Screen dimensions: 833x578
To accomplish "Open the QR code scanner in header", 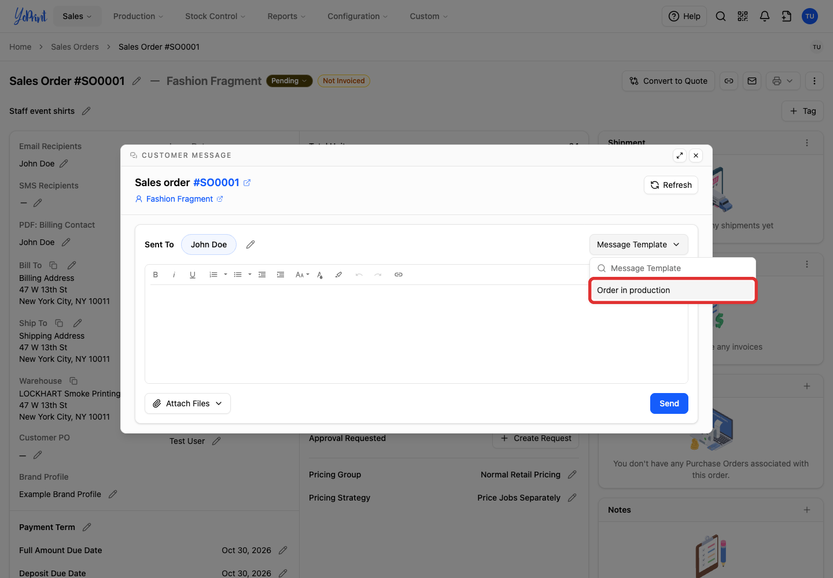I will coord(743,16).
